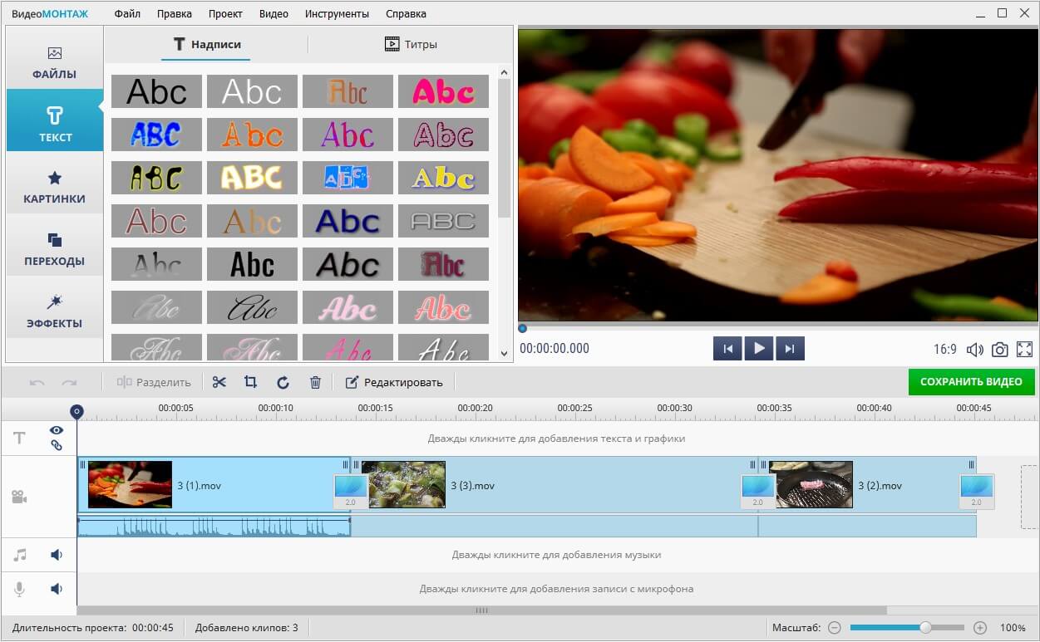
Task: Select the clip 3 (3).mov
Action: click(x=554, y=485)
